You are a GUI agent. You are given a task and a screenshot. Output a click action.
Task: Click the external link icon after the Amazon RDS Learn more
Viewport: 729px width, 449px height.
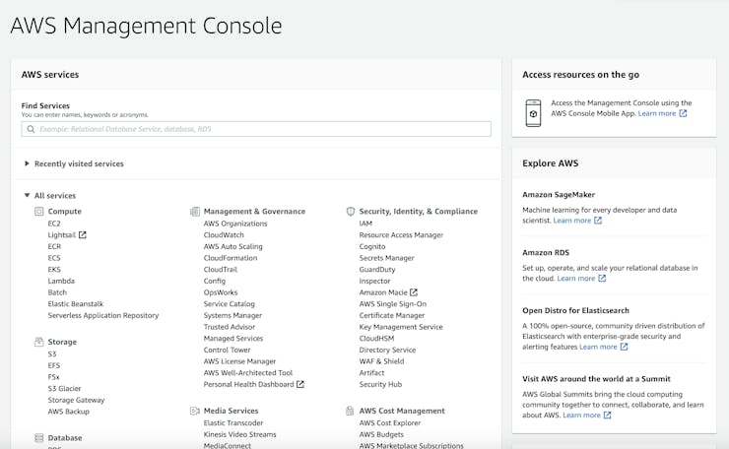(x=602, y=279)
